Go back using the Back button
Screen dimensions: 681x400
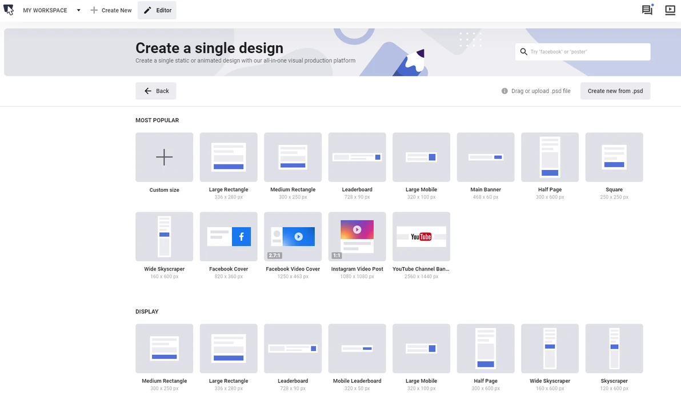click(x=156, y=91)
